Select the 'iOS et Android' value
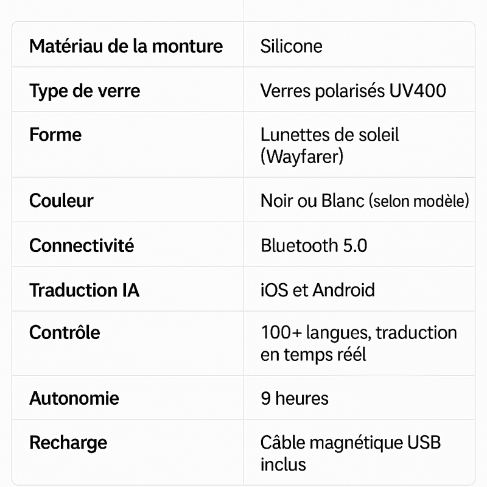Viewport: 487px width, 487px height. [317, 290]
